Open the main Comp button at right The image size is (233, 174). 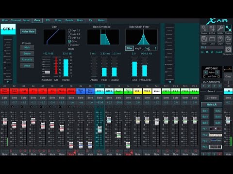[228, 76]
